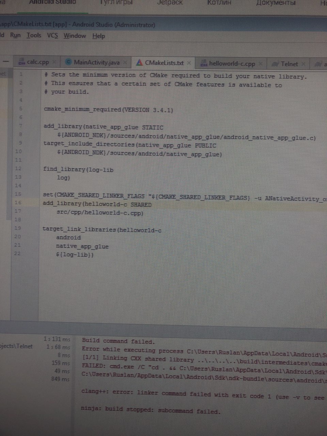Click the hide panel minus icon beside calc.cpp

coord(6,62)
